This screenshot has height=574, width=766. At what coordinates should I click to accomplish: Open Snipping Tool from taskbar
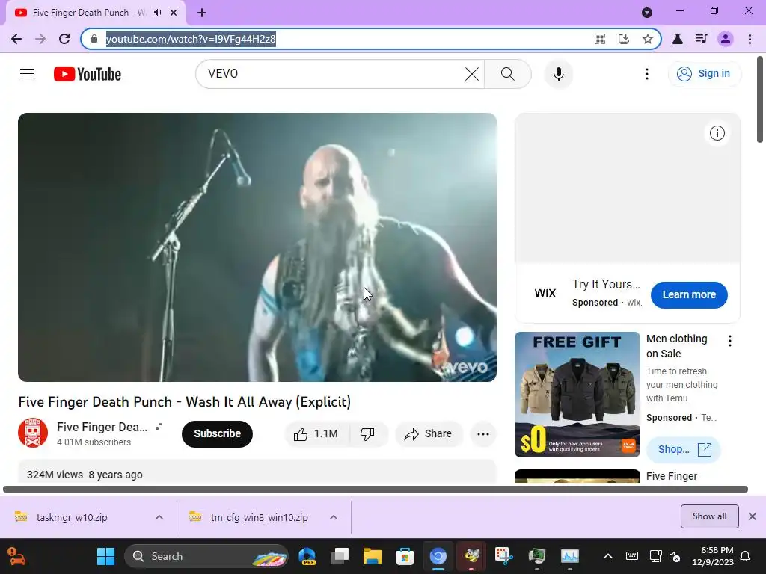(503, 556)
